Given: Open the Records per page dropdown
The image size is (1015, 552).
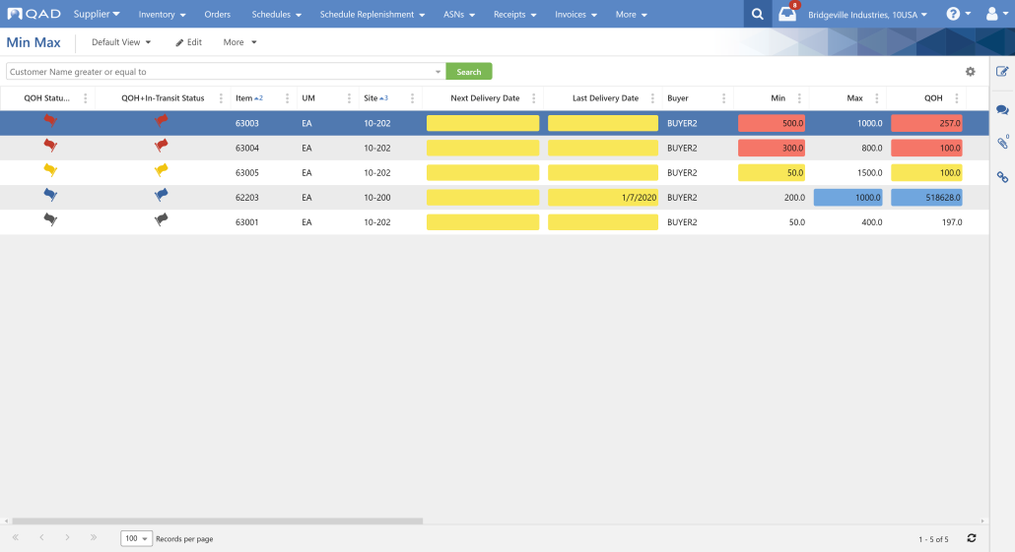Looking at the screenshot, I should (x=136, y=538).
